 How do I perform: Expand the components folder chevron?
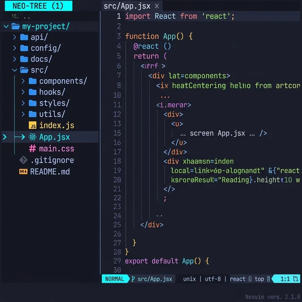pos(23,81)
